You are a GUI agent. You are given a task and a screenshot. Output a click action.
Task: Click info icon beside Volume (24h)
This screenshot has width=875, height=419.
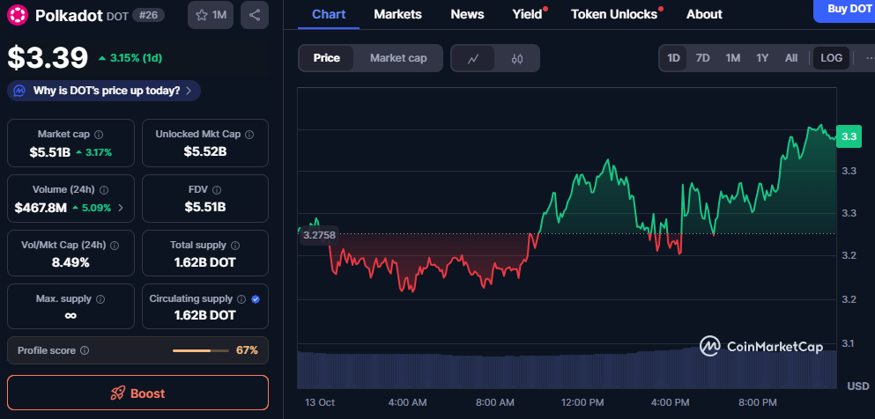104,190
